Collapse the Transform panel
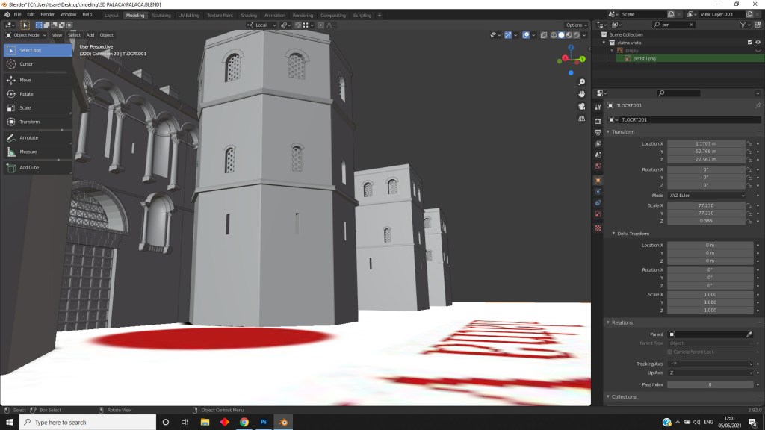Viewport: 765px width, 430px height. (x=623, y=132)
